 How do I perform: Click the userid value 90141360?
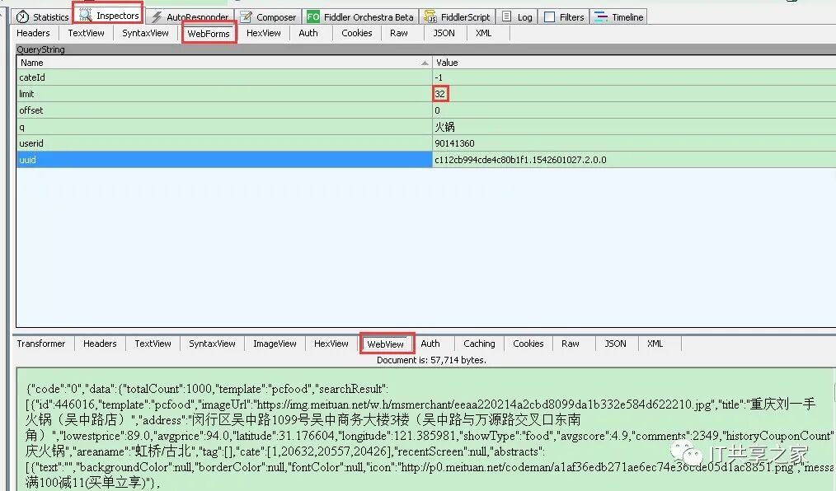coord(454,143)
